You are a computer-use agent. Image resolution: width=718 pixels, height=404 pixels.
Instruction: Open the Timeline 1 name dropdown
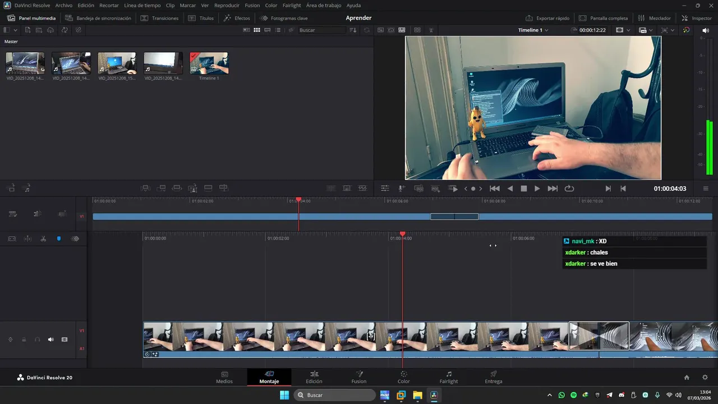coord(533,30)
